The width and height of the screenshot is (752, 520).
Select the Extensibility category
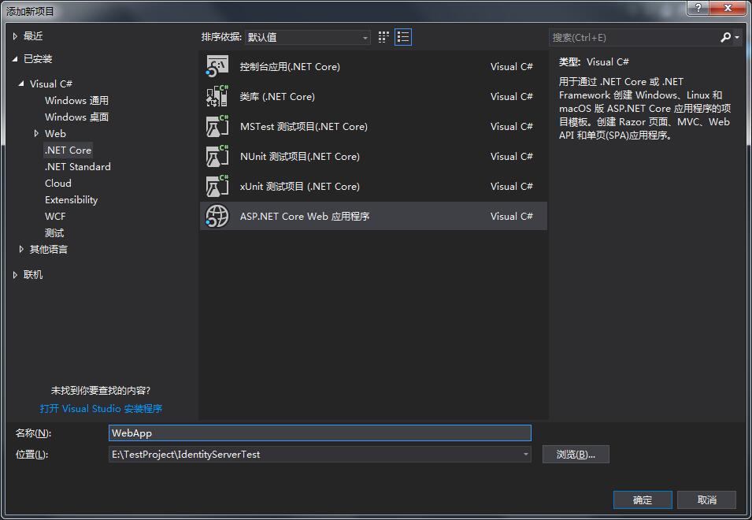click(71, 200)
